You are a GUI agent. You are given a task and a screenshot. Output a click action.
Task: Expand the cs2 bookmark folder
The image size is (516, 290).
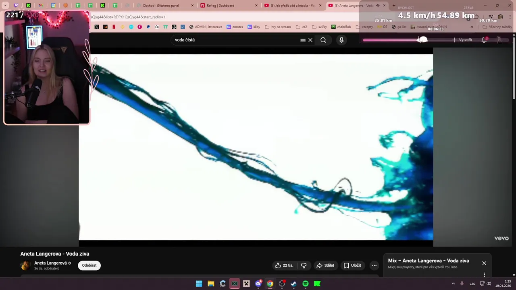point(302,27)
